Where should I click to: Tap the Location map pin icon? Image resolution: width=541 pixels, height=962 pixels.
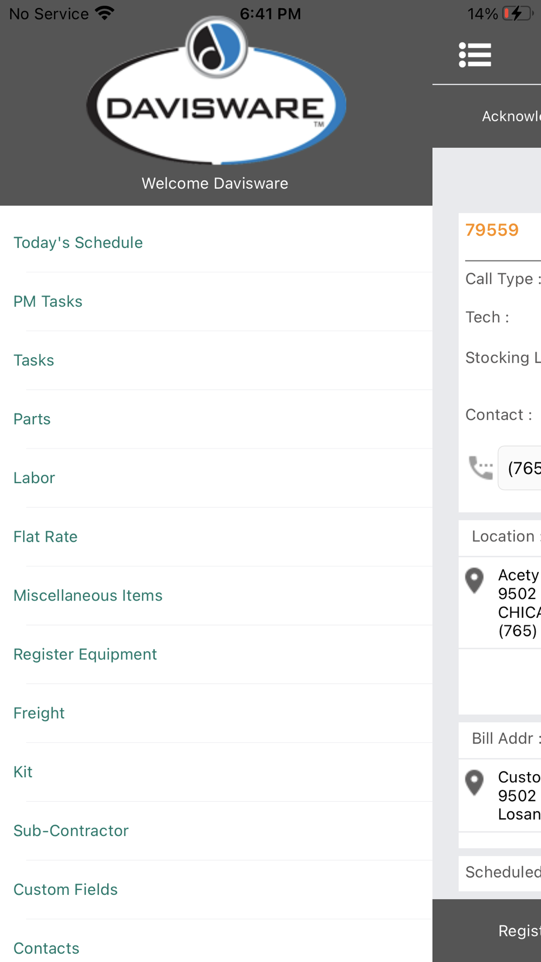(474, 581)
